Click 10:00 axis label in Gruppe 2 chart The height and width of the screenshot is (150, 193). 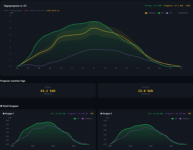pos(130,146)
